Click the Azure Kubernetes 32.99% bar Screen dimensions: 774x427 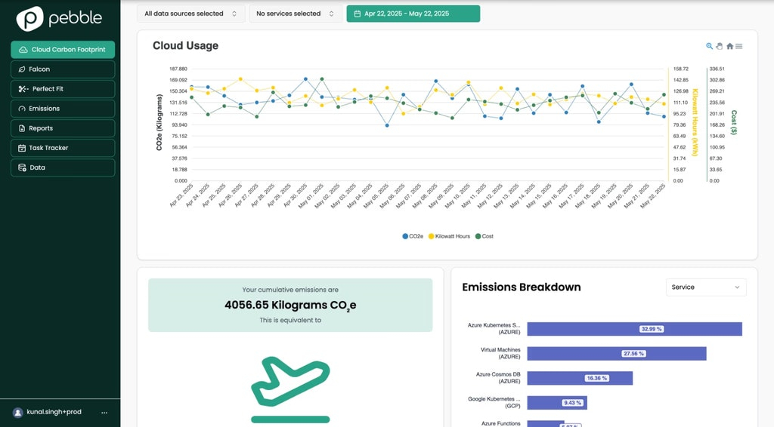[634, 329]
